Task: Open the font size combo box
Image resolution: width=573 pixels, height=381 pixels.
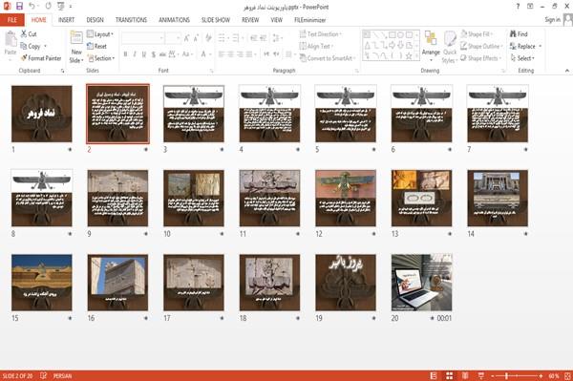Action: point(173,38)
